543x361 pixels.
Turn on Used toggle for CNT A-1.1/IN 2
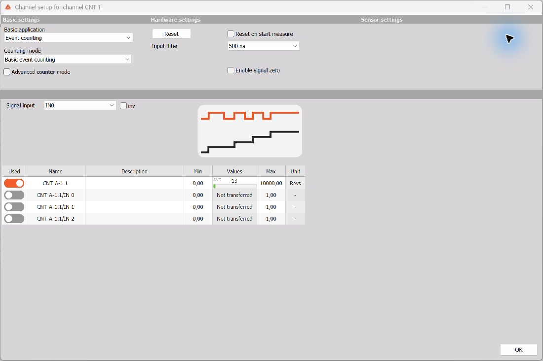14,219
